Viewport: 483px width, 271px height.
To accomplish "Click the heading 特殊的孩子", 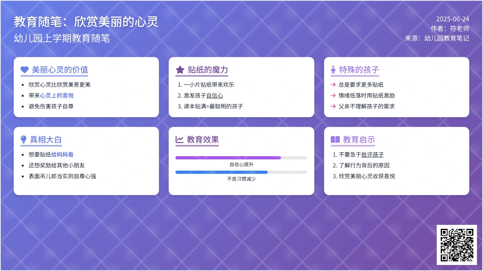I will pos(359,70).
